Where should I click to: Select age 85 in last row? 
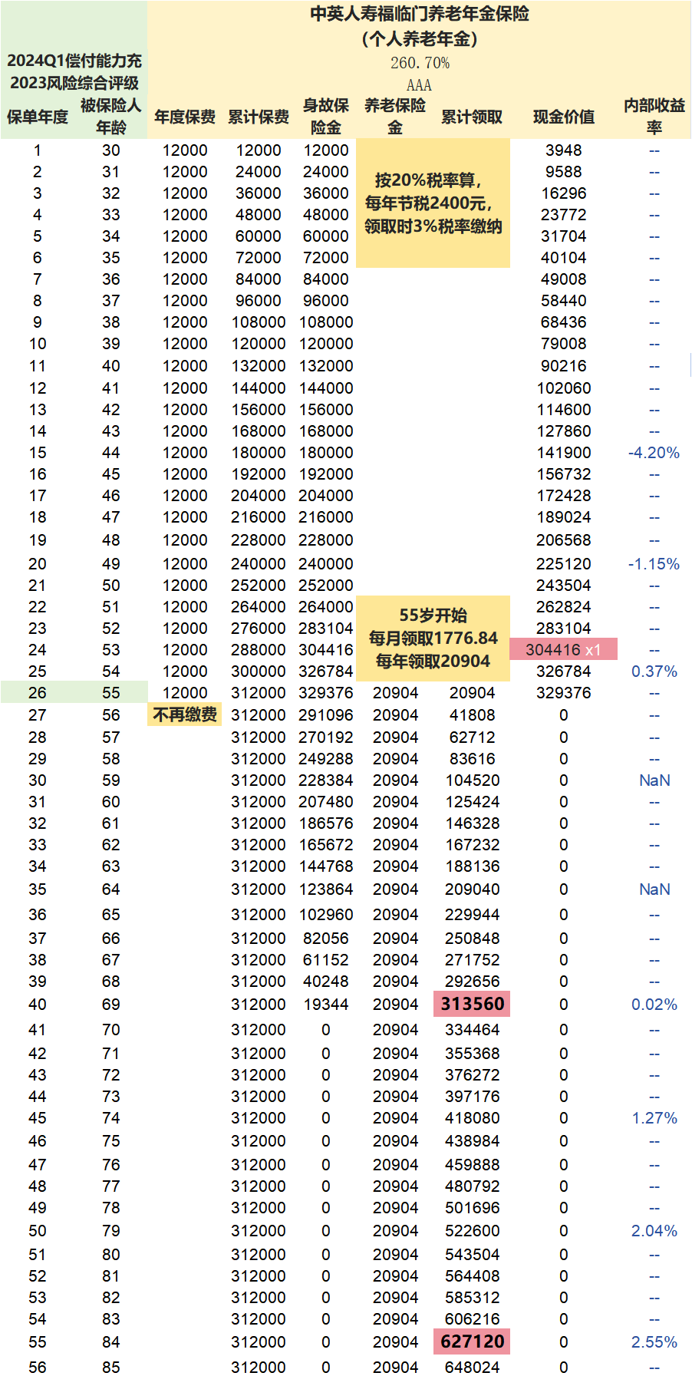(x=111, y=1368)
